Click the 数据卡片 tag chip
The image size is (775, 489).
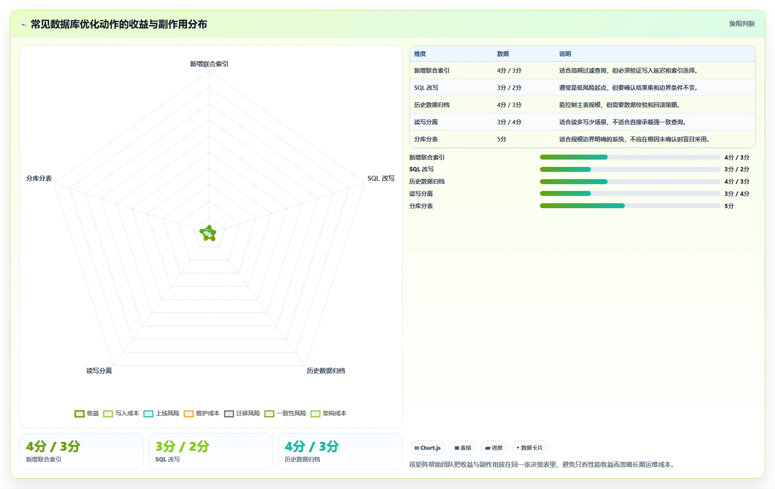pos(530,448)
